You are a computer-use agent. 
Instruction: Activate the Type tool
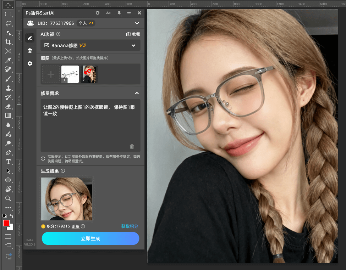(9, 162)
